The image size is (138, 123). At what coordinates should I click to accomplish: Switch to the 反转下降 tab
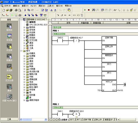coord(87,120)
